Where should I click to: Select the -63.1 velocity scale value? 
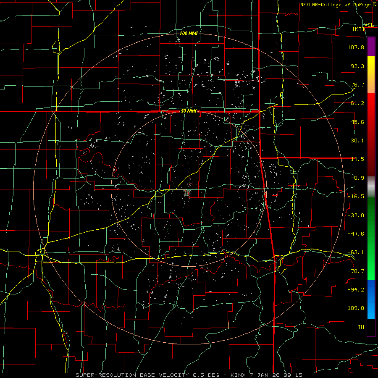pyautogui.click(x=356, y=252)
